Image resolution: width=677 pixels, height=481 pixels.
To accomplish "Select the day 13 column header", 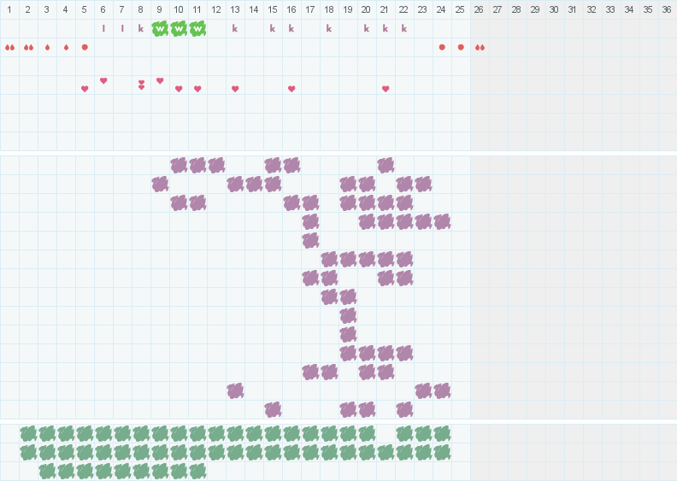I will pos(235,9).
